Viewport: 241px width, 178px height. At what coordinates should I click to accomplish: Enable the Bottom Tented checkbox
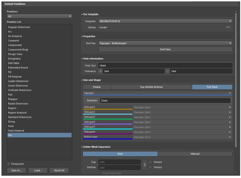[150, 167]
